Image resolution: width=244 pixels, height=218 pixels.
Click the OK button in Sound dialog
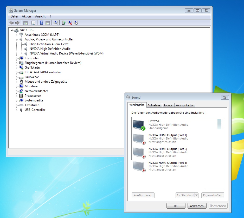(x=176, y=206)
